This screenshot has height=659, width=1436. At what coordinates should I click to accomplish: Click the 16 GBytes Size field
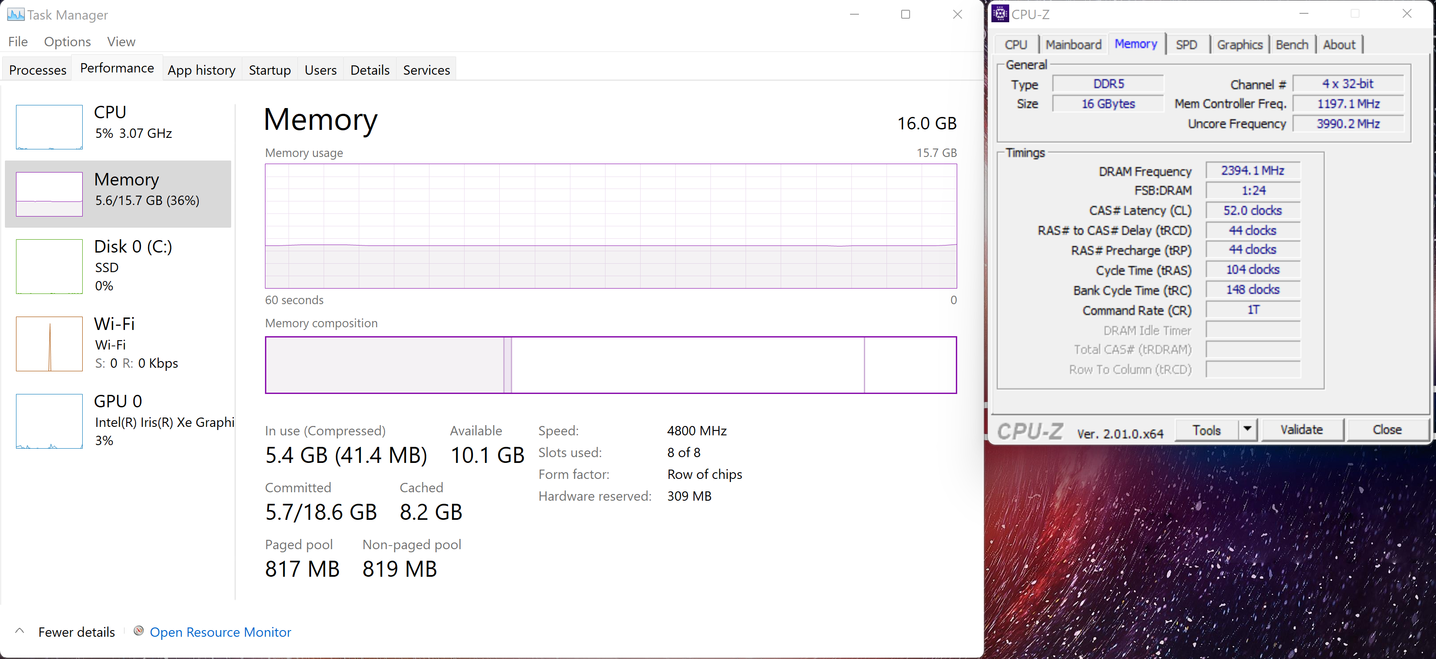(1107, 104)
